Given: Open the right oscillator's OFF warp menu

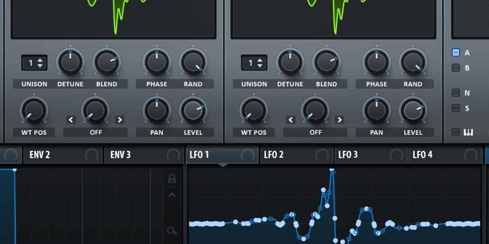Looking at the screenshot, I should [315, 132].
